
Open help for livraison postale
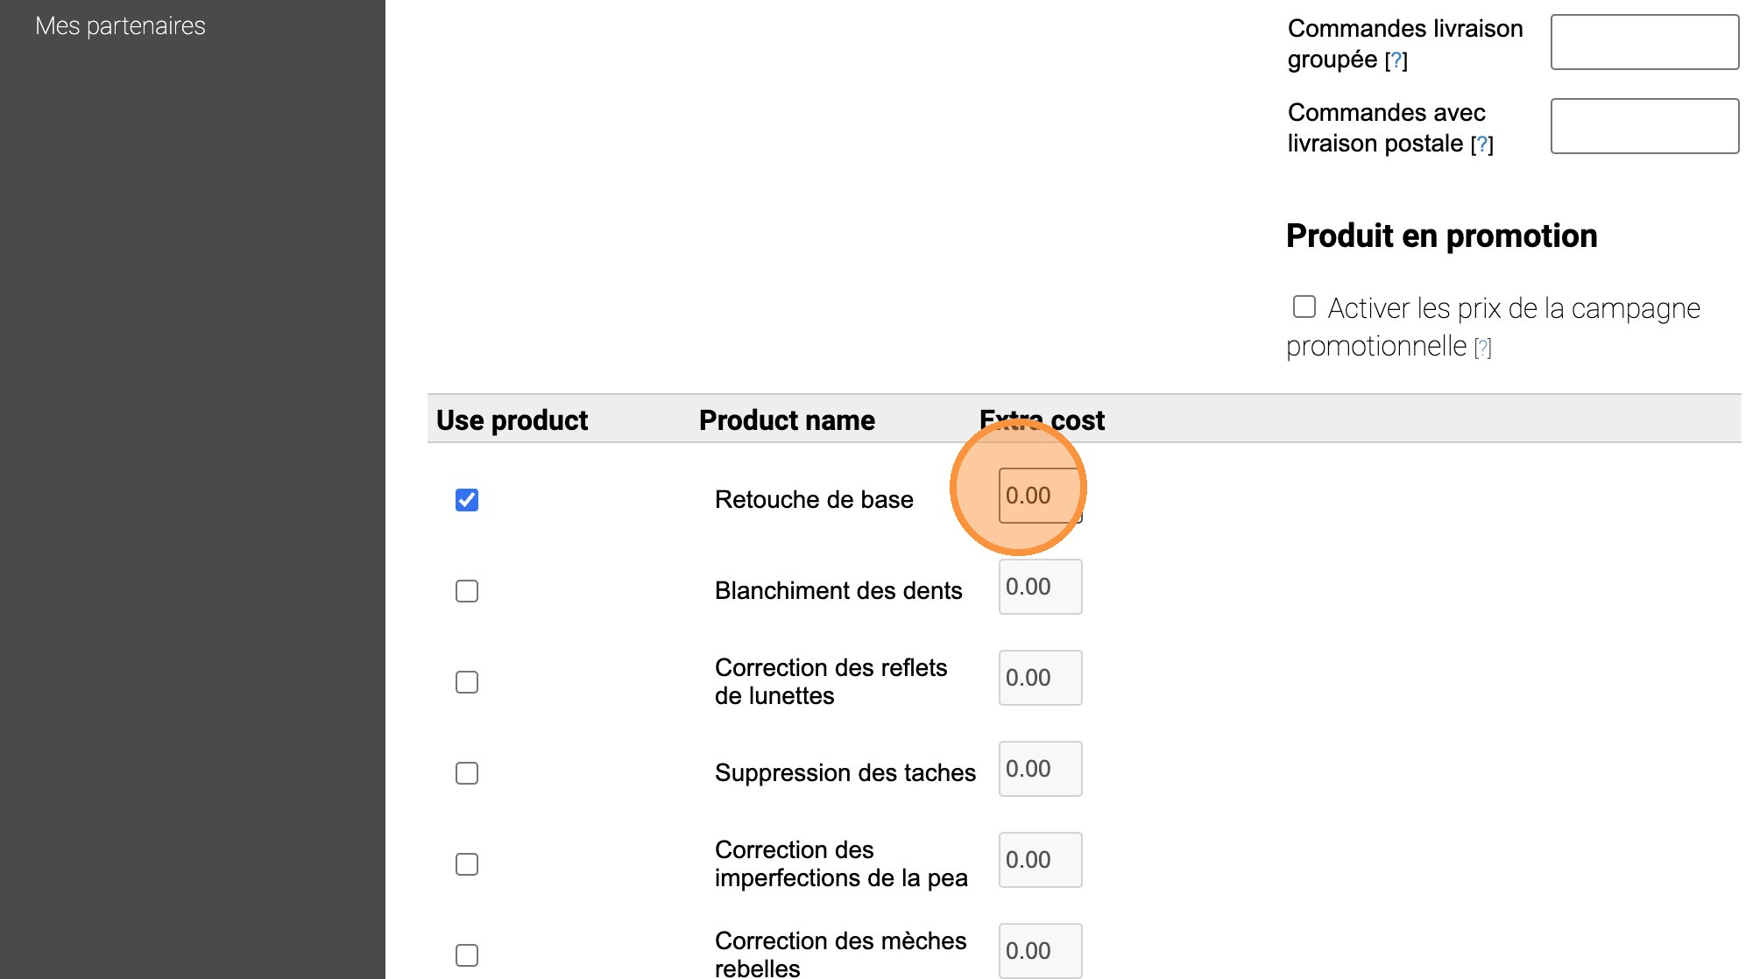(x=1481, y=144)
